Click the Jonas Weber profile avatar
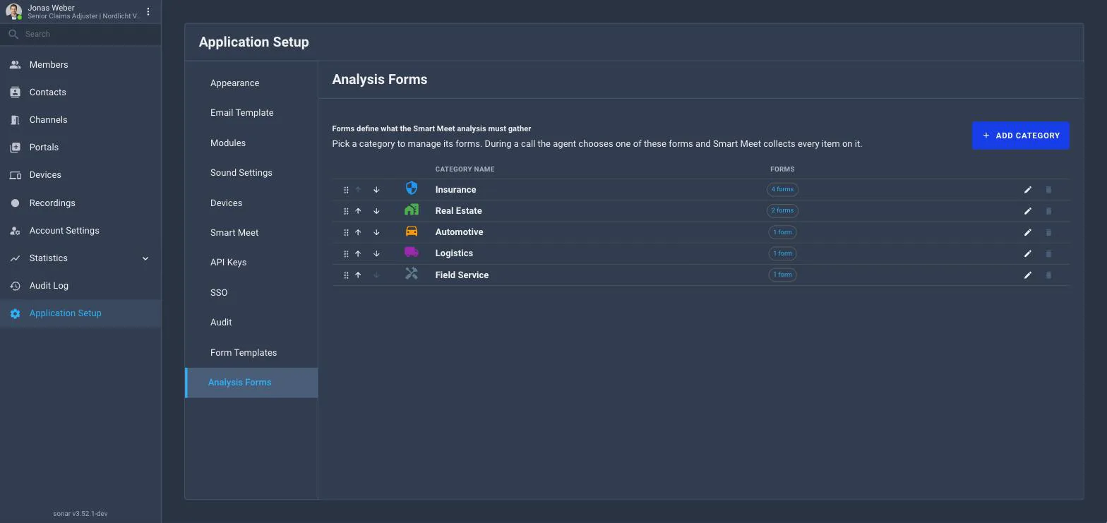 [13, 11]
